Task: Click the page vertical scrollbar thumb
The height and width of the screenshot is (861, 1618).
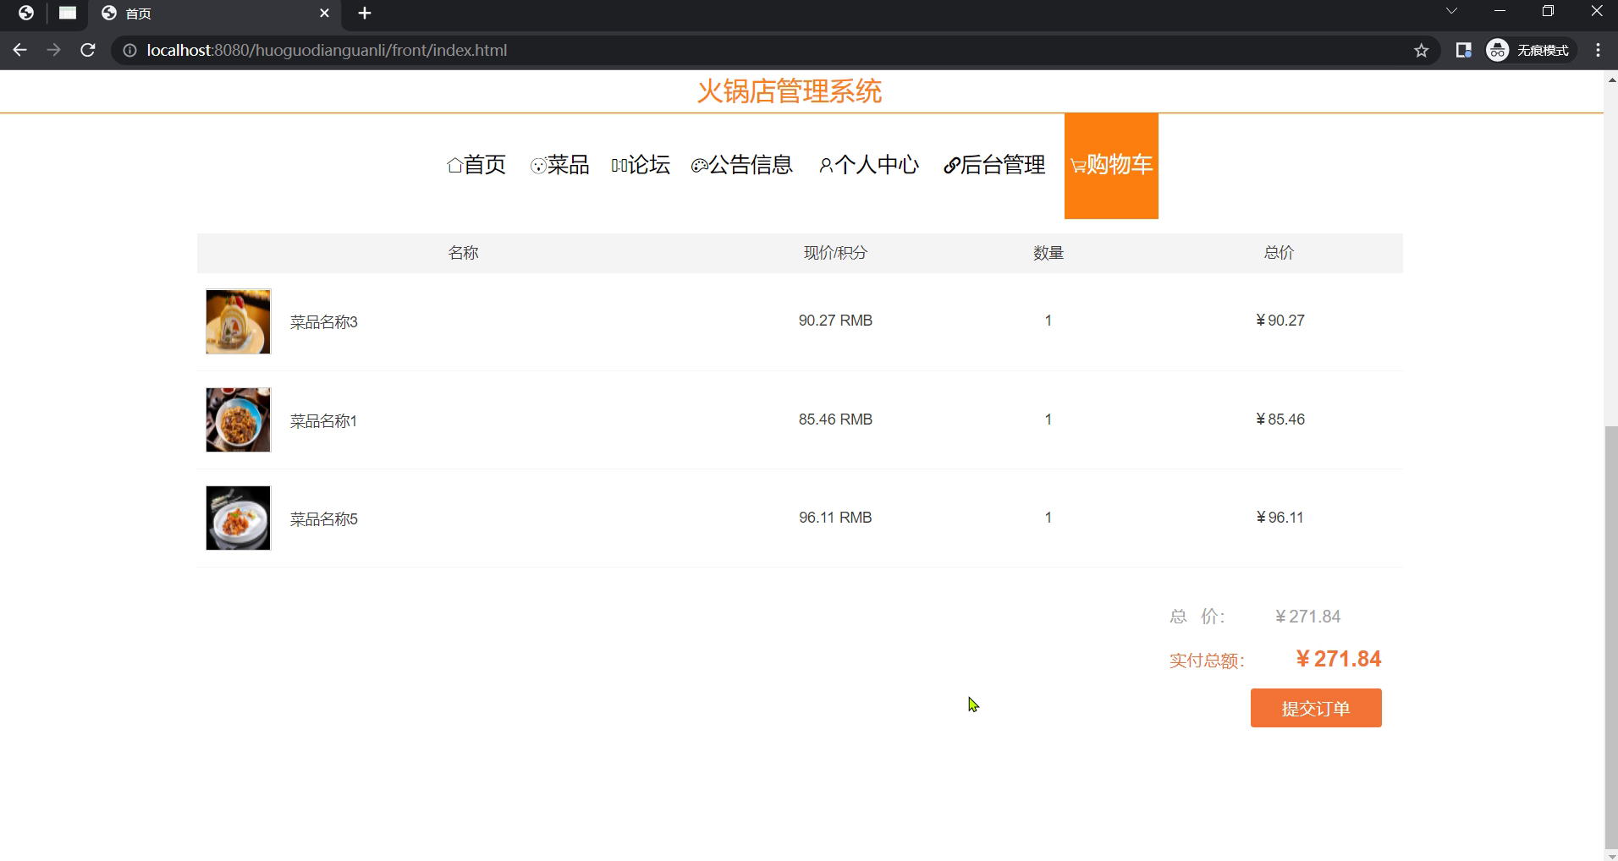Action: [1610, 638]
